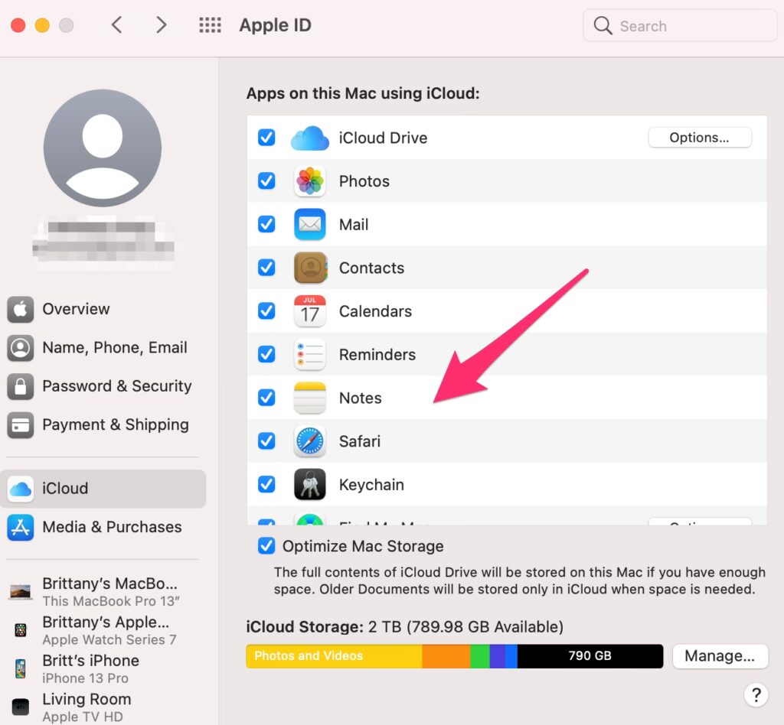The image size is (784, 725).
Task: Open iCloud Drive Options
Action: [x=699, y=138]
